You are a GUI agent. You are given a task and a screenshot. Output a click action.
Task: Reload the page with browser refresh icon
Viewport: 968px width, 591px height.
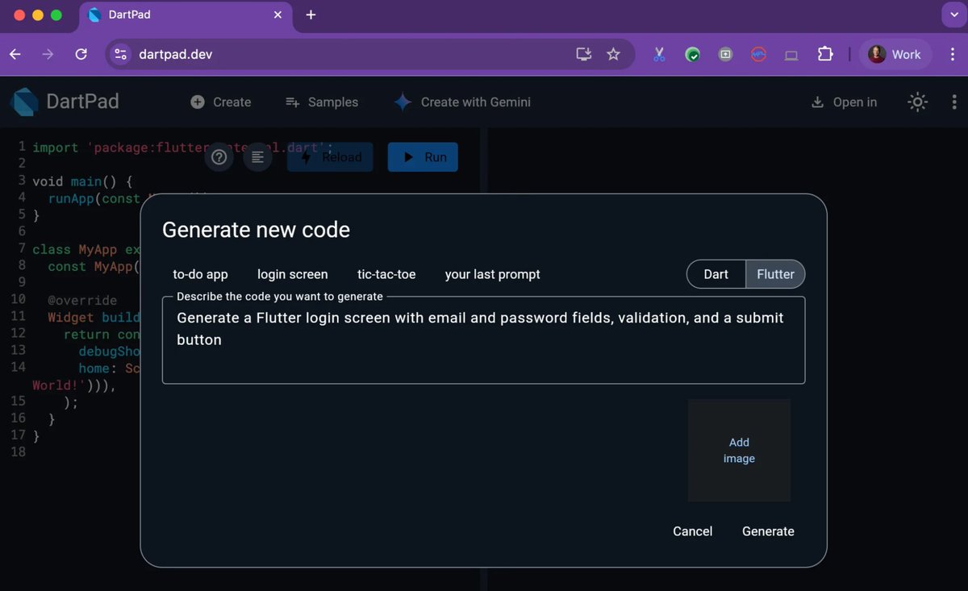click(81, 54)
